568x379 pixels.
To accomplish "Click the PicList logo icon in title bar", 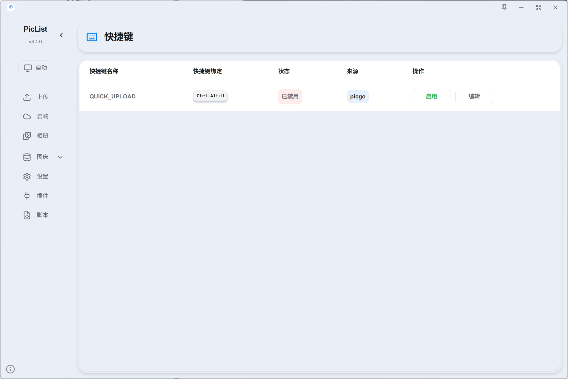I will click(11, 7).
